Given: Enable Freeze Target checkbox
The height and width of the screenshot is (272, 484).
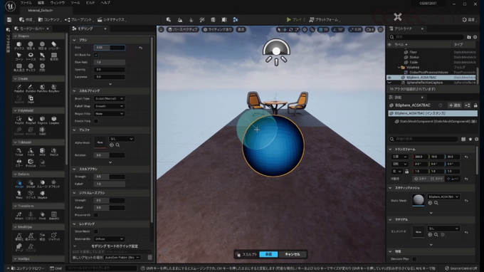Looking at the screenshot, I should tap(96, 121).
